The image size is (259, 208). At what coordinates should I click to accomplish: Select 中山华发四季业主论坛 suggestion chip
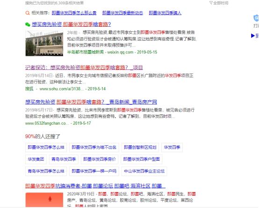144,171
